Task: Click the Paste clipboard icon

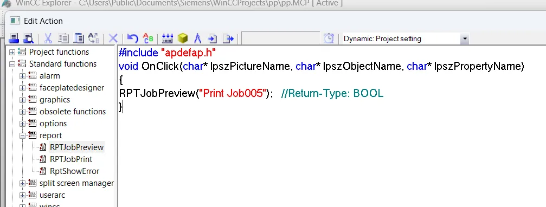Action: click(79, 38)
